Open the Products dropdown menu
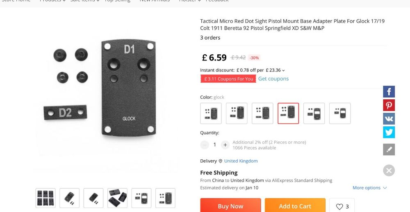This screenshot has height=212, width=410. [x=52, y=1]
